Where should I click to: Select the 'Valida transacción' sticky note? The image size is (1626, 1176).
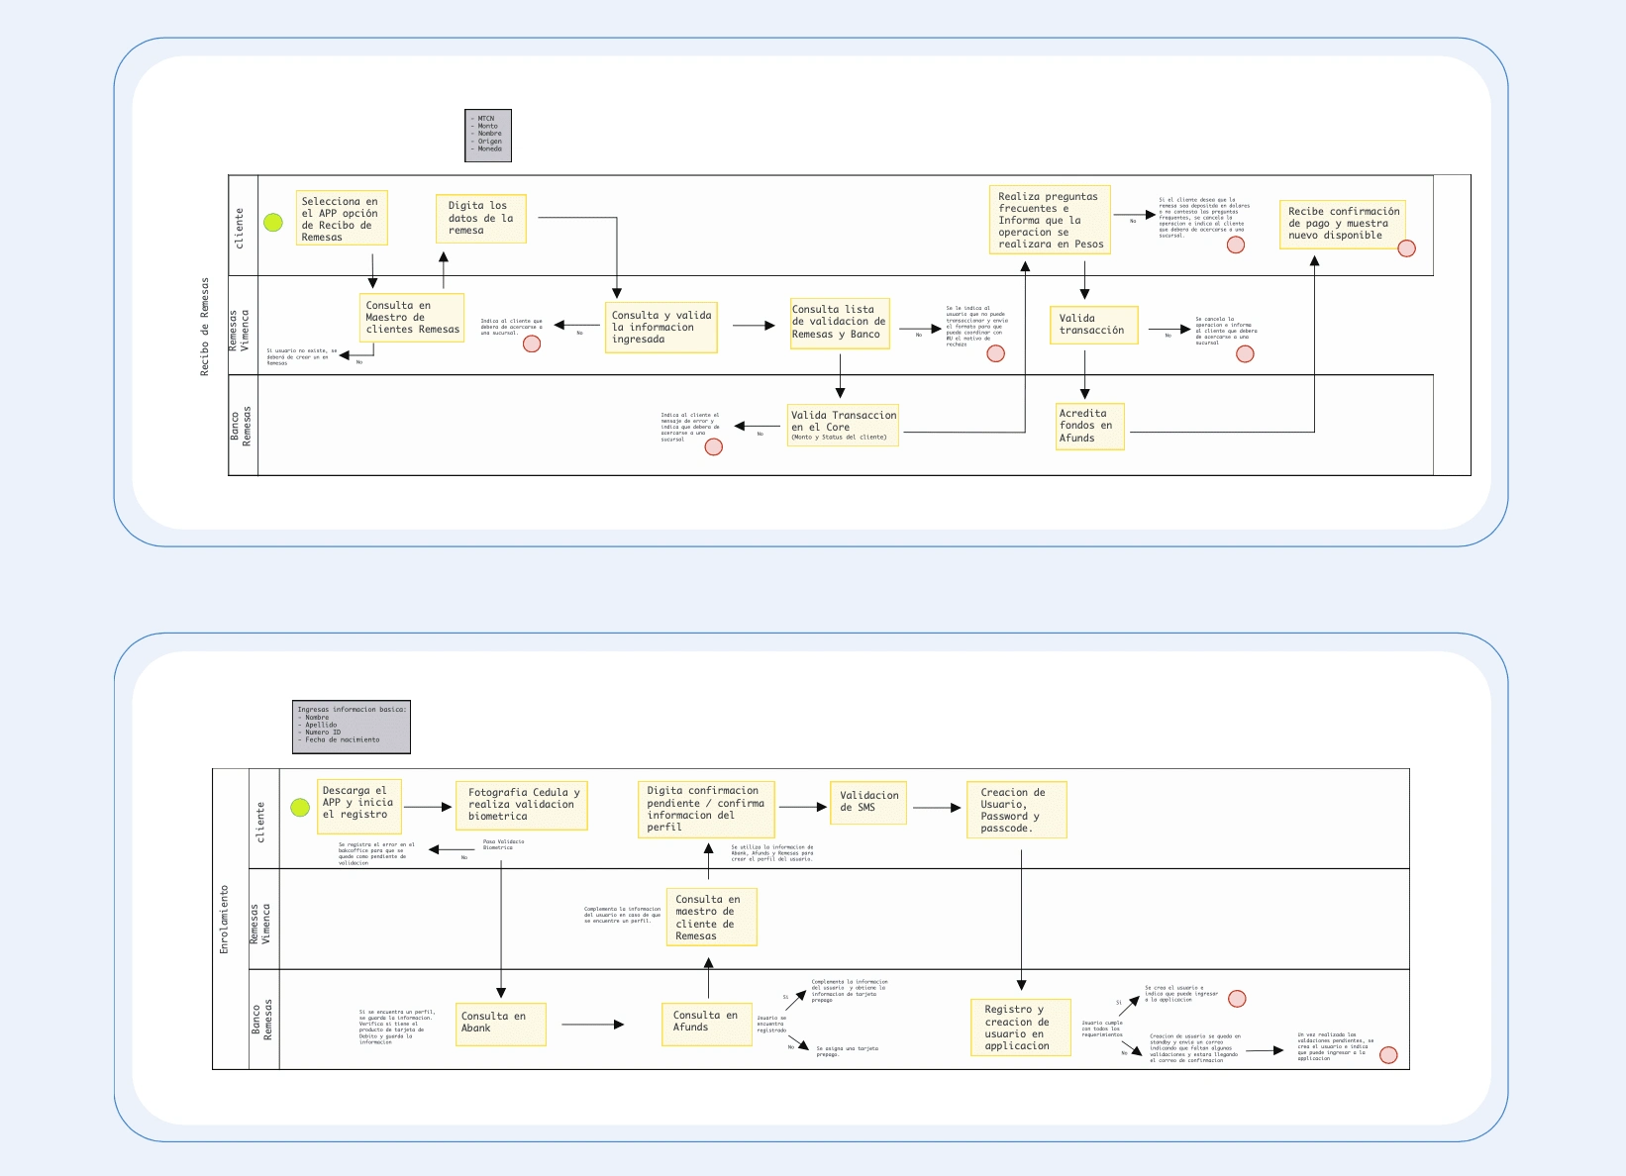[1094, 325]
